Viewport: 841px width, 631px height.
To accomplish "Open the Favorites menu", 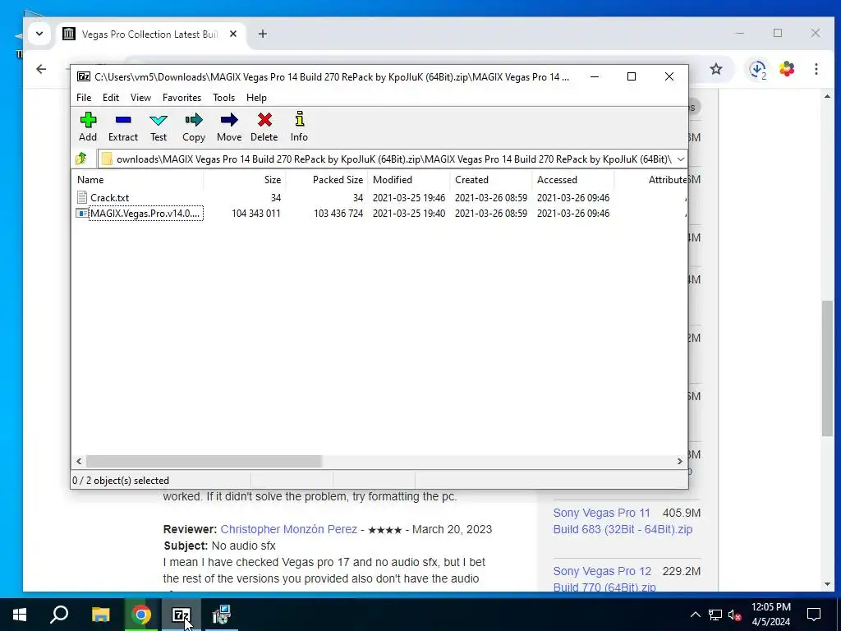I will [x=182, y=98].
